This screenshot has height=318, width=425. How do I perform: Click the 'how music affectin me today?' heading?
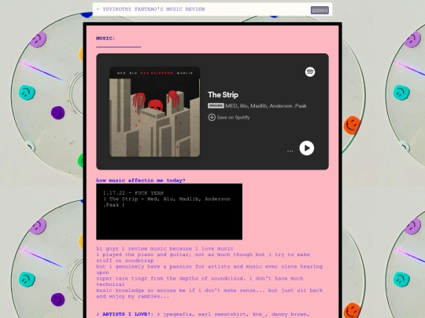141,181
